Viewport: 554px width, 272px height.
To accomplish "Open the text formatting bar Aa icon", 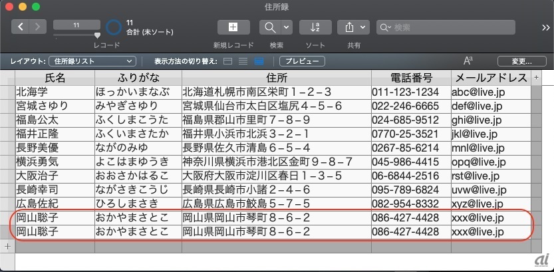I will (468, 61).
